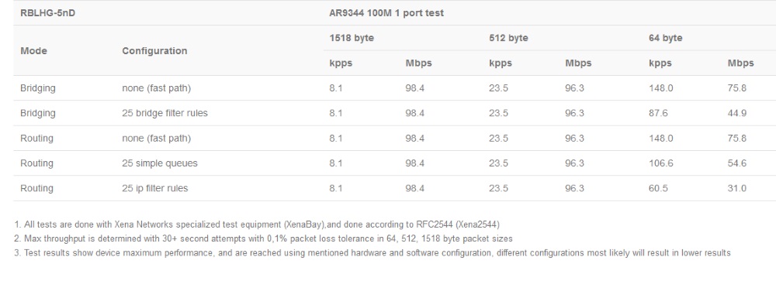Click the Mbps header under 512 byte
The image size is (776, 281).
coord(578,63)
